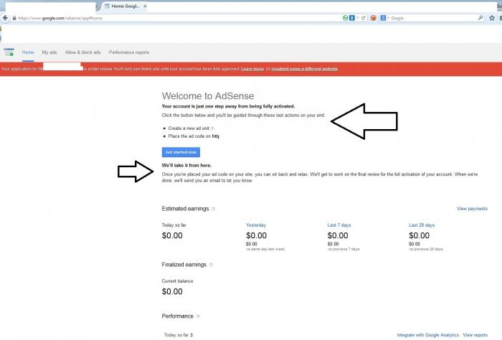Image resolution: width=502 pixels, height=340 pixels.
Task: Open the Performance reports tab
Action: point(128,52)
